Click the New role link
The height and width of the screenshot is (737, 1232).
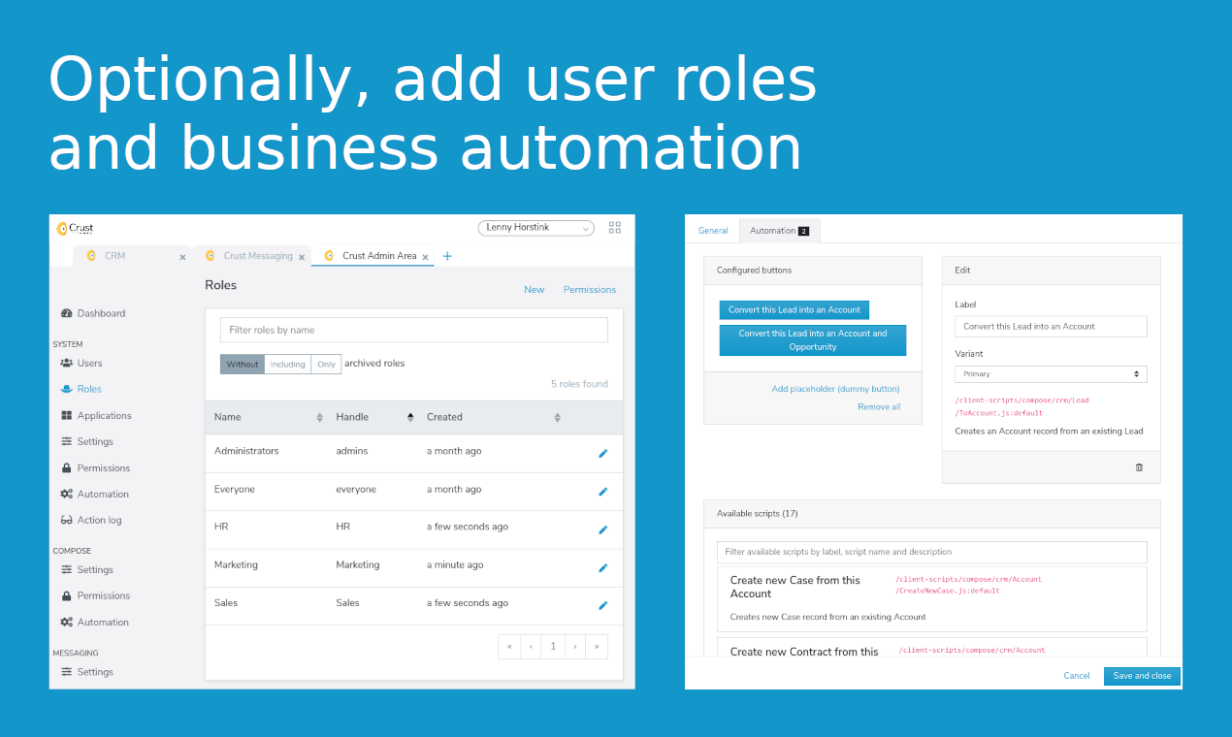535,290
